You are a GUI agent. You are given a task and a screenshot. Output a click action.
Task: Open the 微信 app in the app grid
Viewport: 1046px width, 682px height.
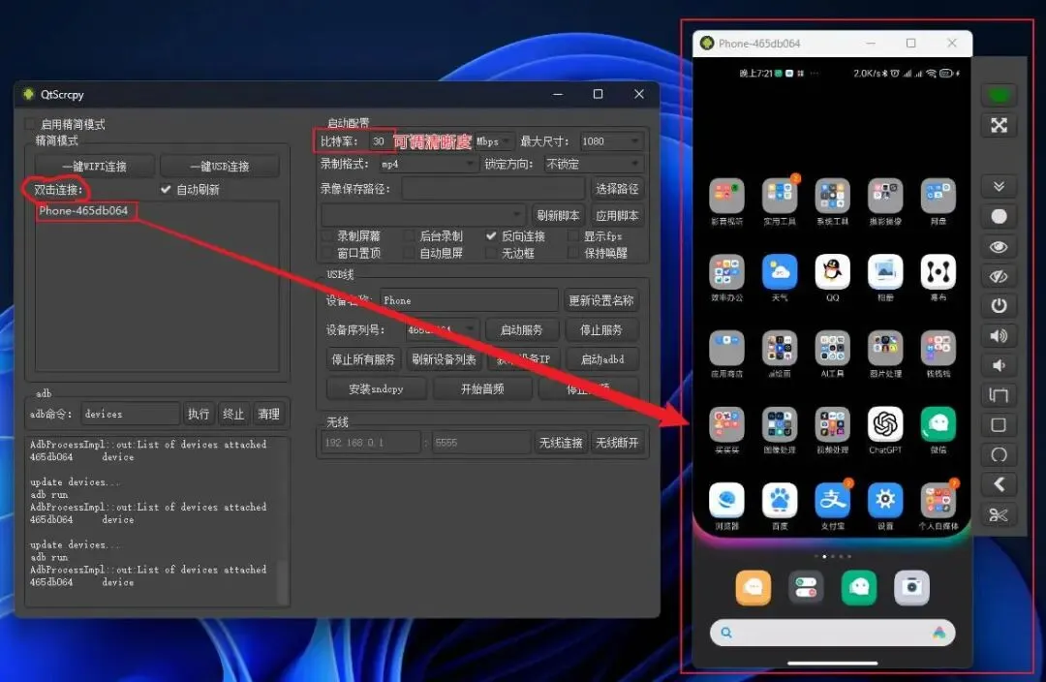point(938,423)
